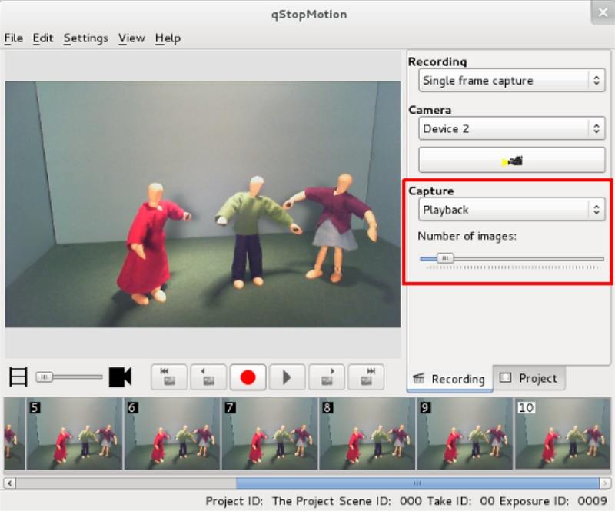The width and height of the screenshot is (615, 511).
Task: Open the Settings menu
Action: pyautogui.click(x=85, y=38)
